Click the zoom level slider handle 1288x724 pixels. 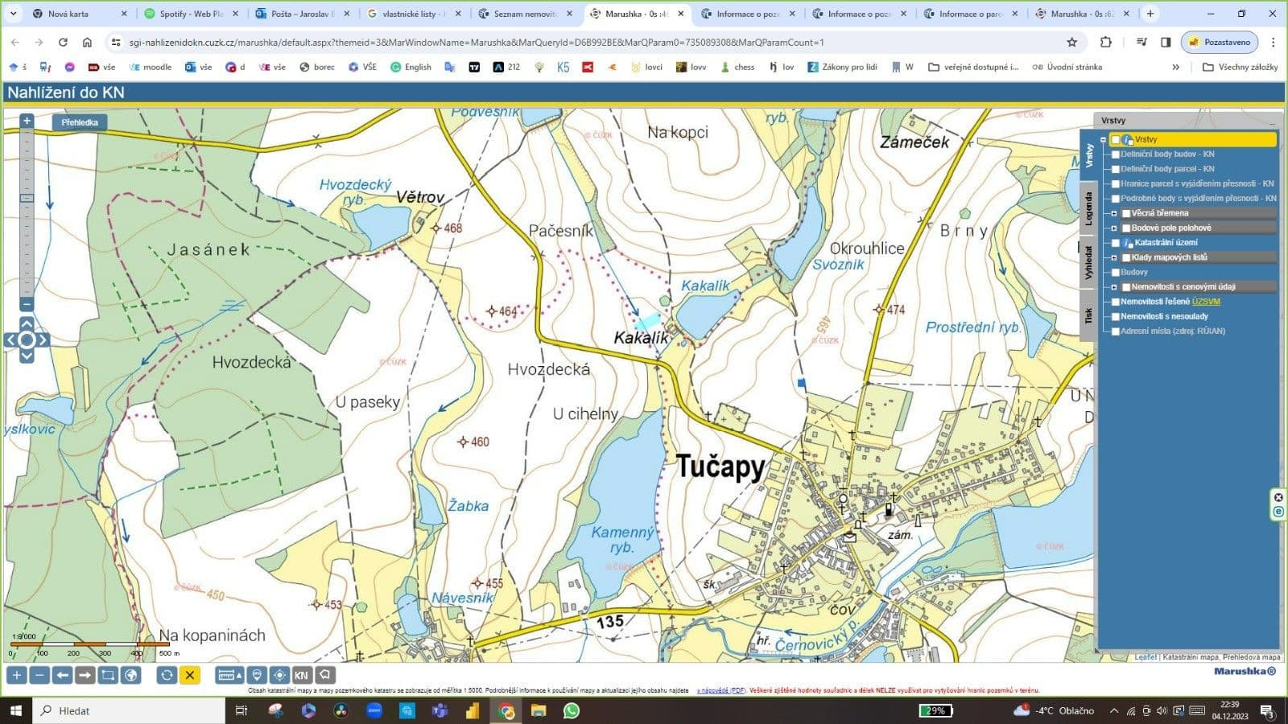[x=27, y=198]
